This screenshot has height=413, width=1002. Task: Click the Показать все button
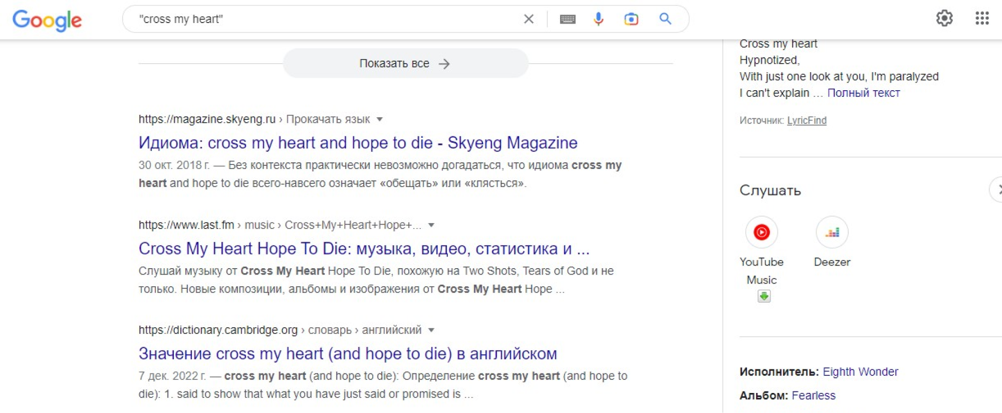point(405,63)
